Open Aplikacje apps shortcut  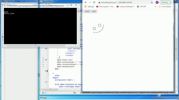coord(89,7)
